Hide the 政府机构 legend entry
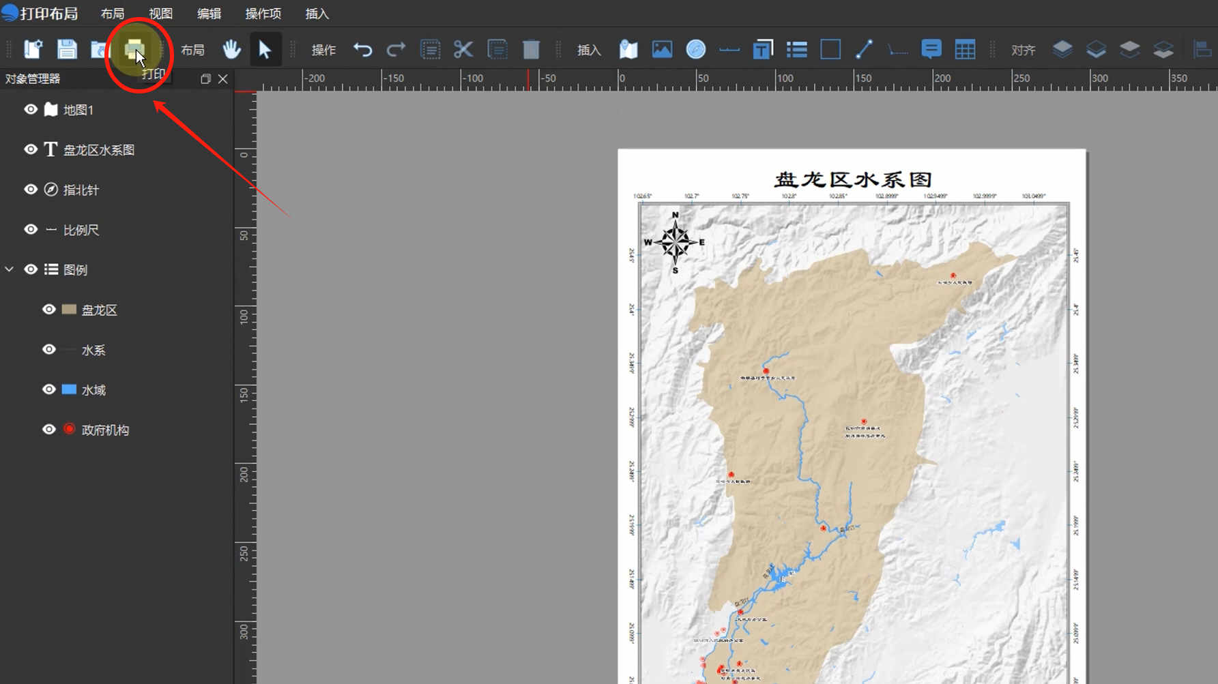 49,430
